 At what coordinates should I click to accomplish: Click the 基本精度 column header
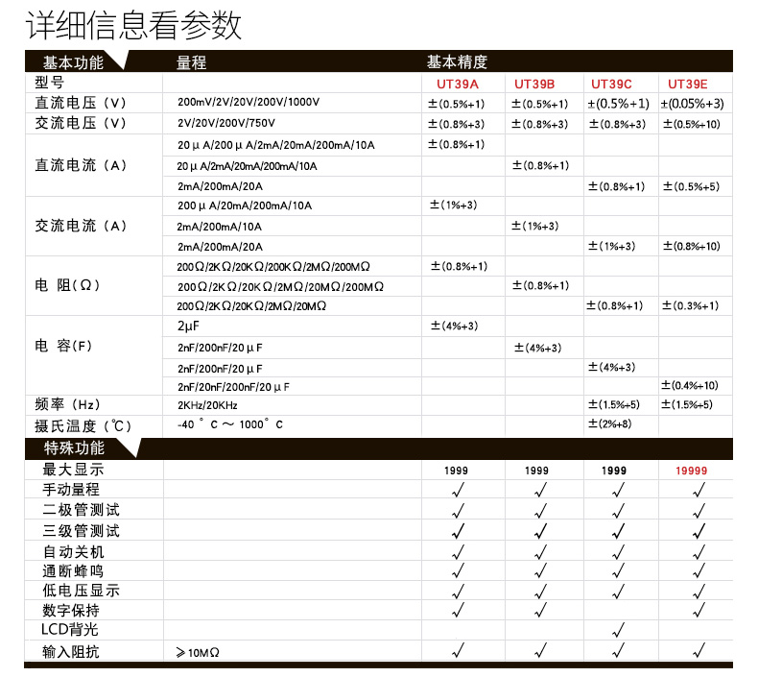coord(457,62)
